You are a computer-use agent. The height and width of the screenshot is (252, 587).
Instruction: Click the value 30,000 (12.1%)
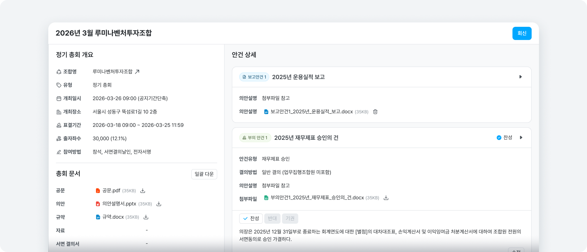coord(109,138)
